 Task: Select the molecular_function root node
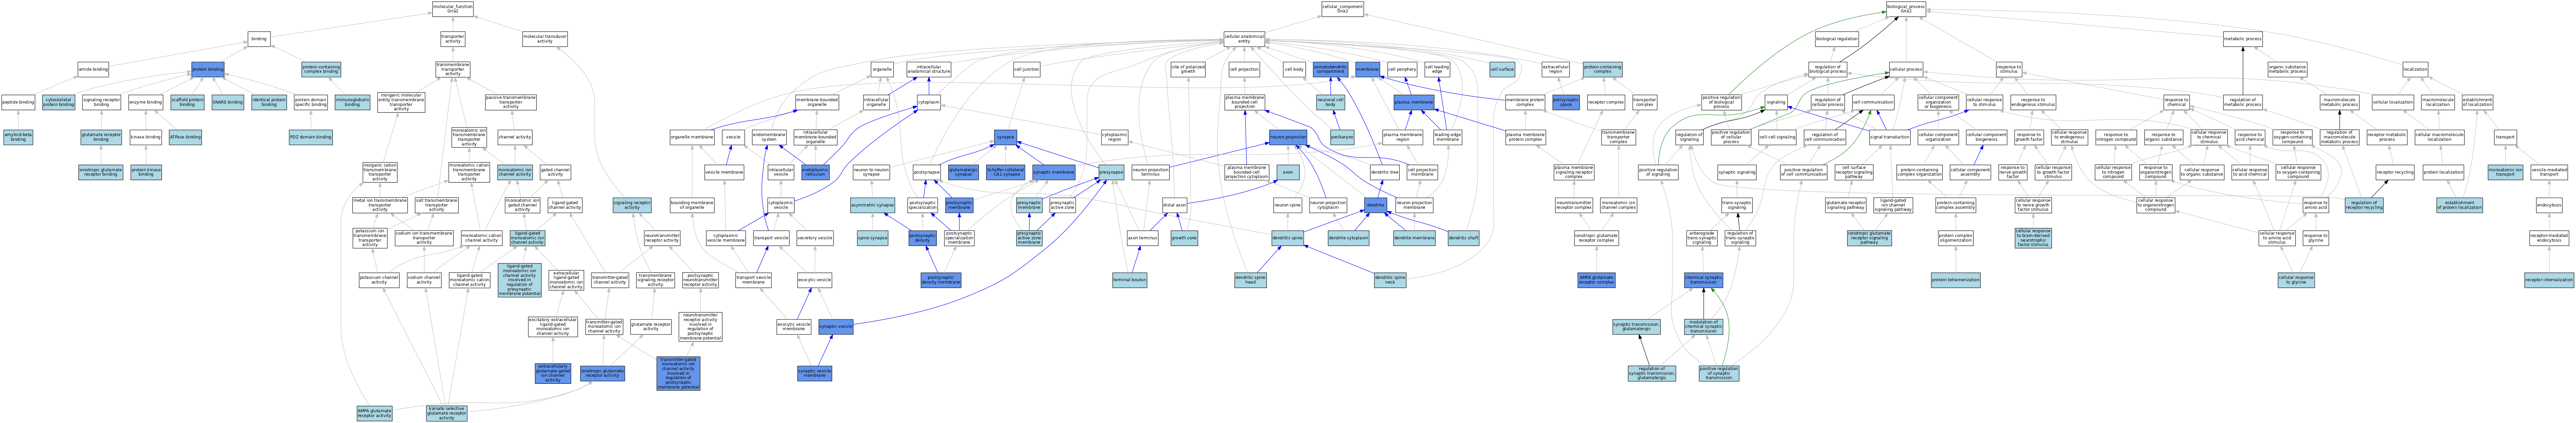pos(453,9)
